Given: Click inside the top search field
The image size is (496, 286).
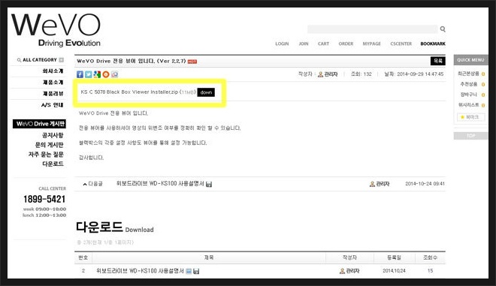Looking at the screenshot, I should pyautogui.click(x=372, y=29).
